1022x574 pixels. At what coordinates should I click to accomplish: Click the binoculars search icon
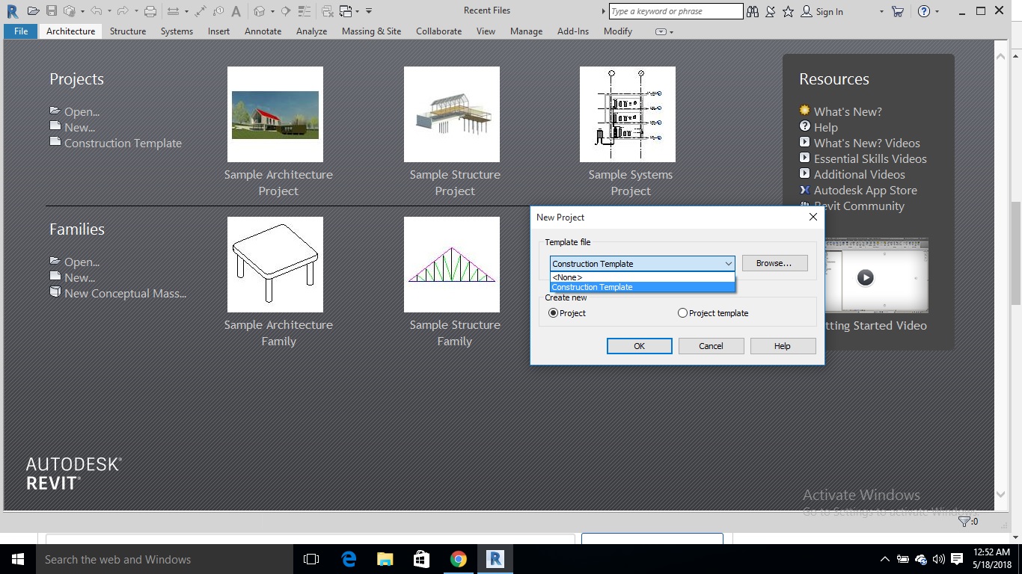tap(752, 11)
